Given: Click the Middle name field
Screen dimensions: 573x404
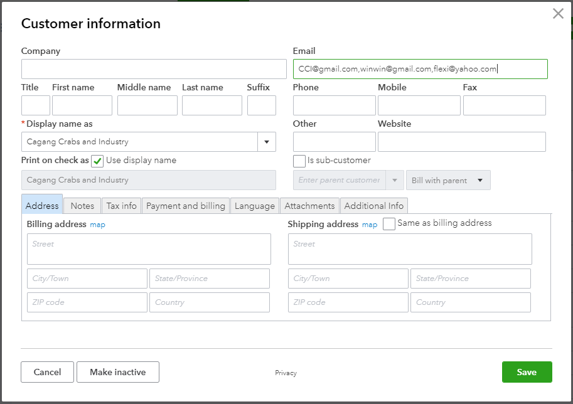Looking at the screenshot, I should click(x=147, y=105).
